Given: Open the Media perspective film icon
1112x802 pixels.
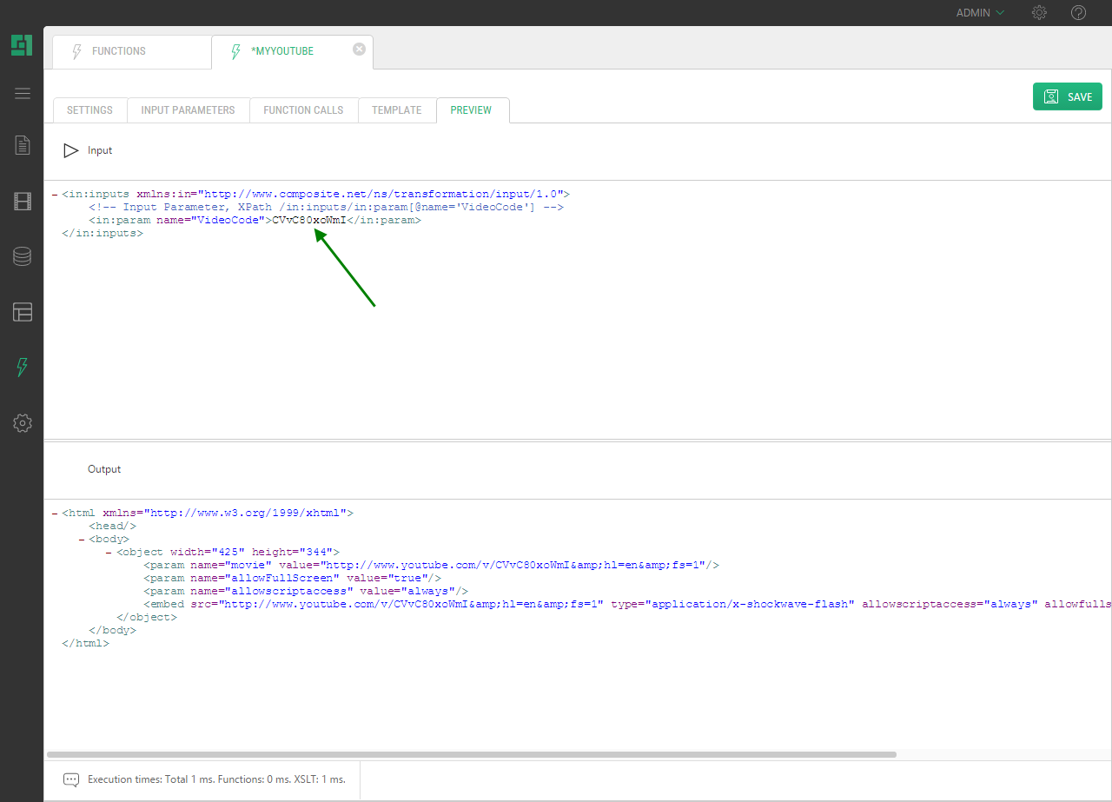Looking at the screenshot, I should pyautogui.click(x=23, y=202).
